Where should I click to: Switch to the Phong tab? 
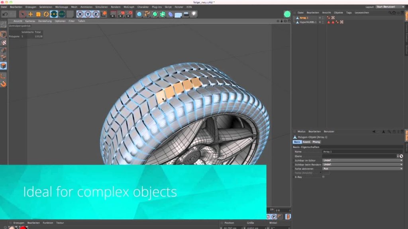click(316, 142)
